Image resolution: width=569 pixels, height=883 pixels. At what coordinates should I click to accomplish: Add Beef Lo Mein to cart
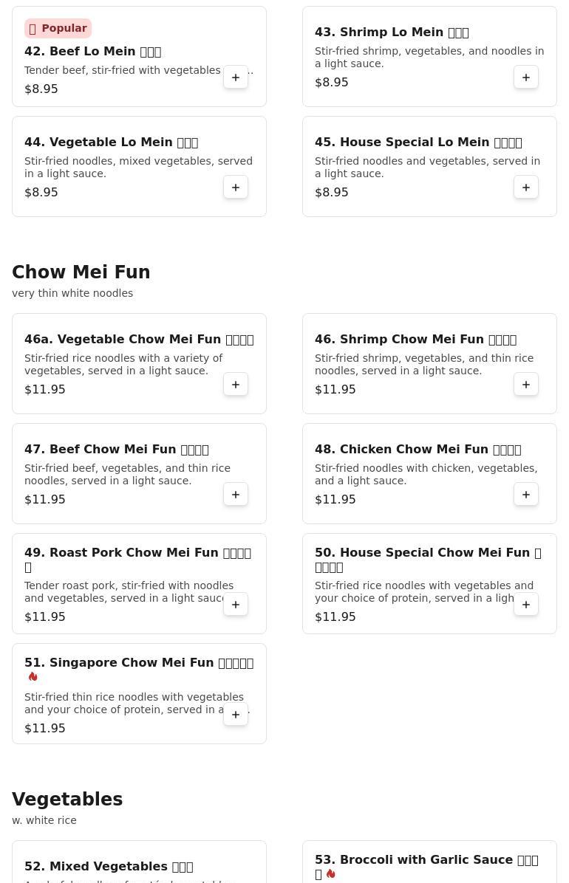coord(236,77)
